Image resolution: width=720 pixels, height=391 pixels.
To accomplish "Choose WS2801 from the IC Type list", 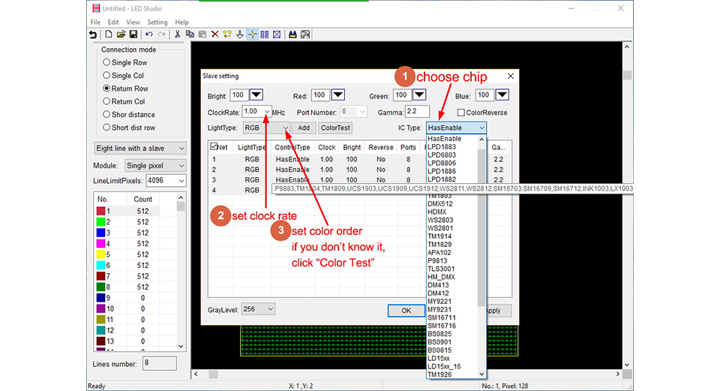I will [x=440, y=228].
